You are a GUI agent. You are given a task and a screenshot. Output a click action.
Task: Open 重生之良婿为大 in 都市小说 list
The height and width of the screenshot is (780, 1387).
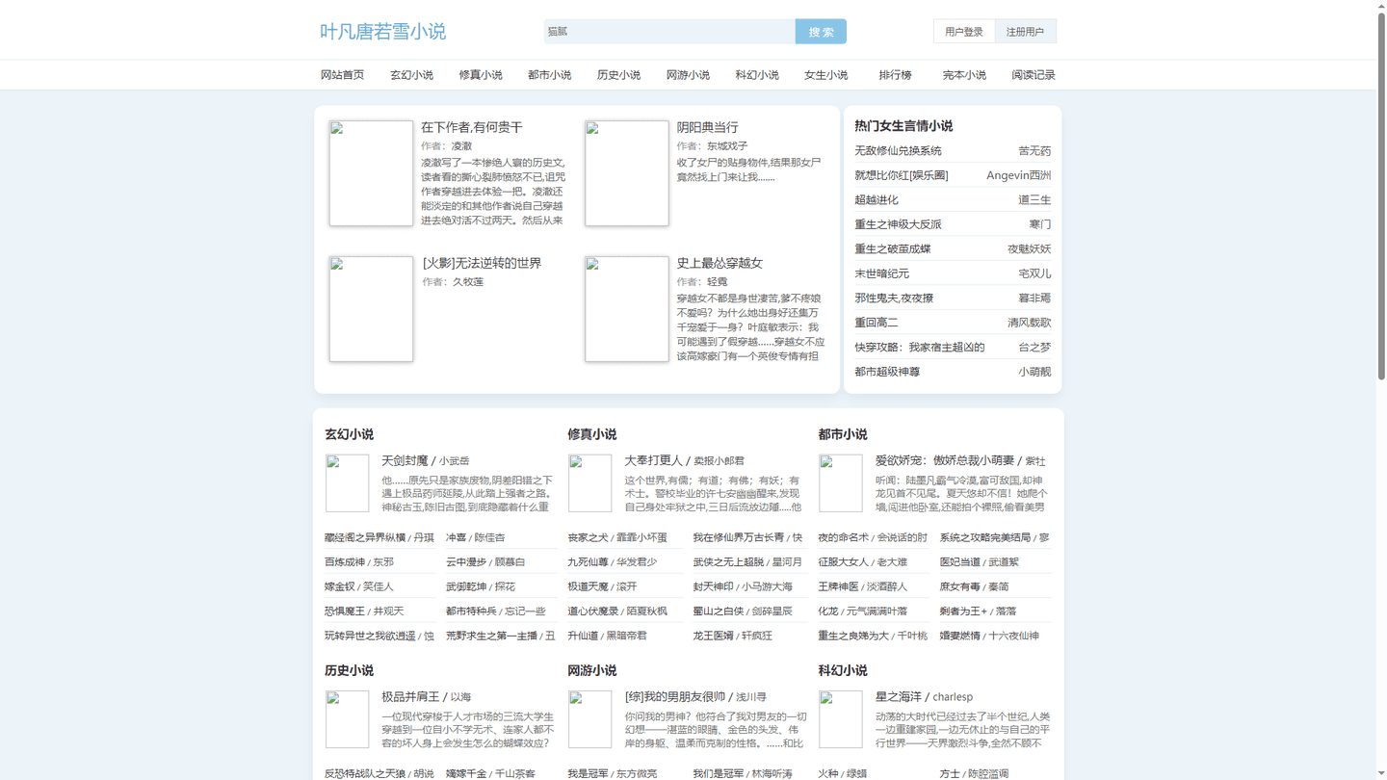tap(853, 636)
